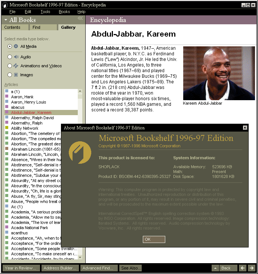Screen dimensions: 258x274
Task: Select the Images radio button
Action: click(10, 75)
